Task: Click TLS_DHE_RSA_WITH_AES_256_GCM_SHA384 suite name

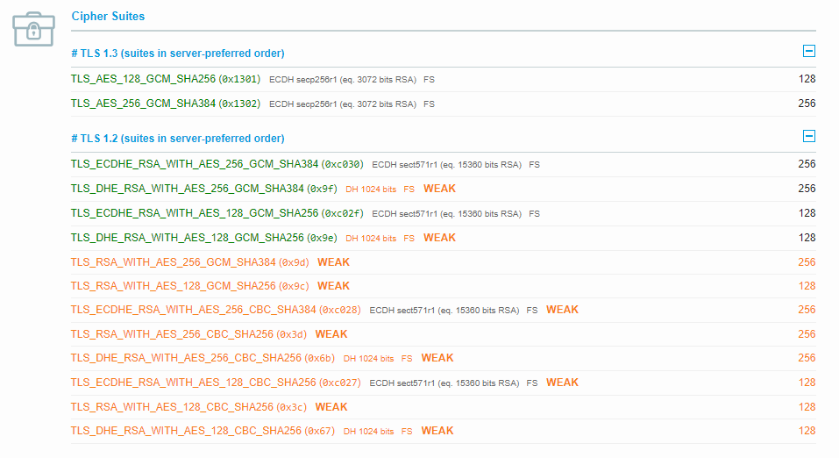Action: pos(188,189)
